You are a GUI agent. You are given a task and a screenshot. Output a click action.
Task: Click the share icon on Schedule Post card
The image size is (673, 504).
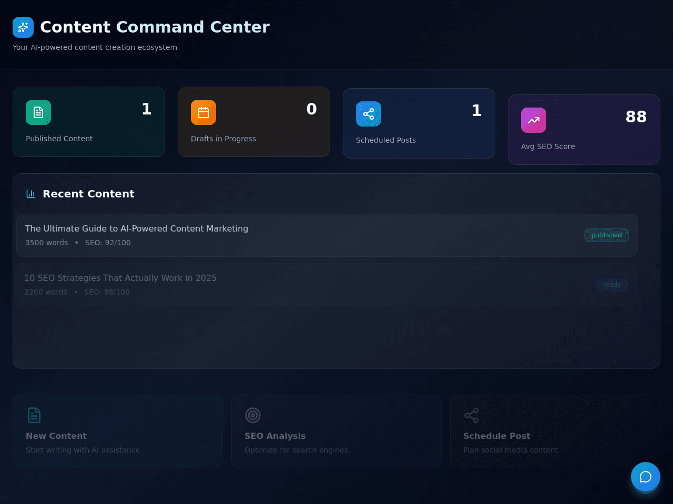(472, 415)
